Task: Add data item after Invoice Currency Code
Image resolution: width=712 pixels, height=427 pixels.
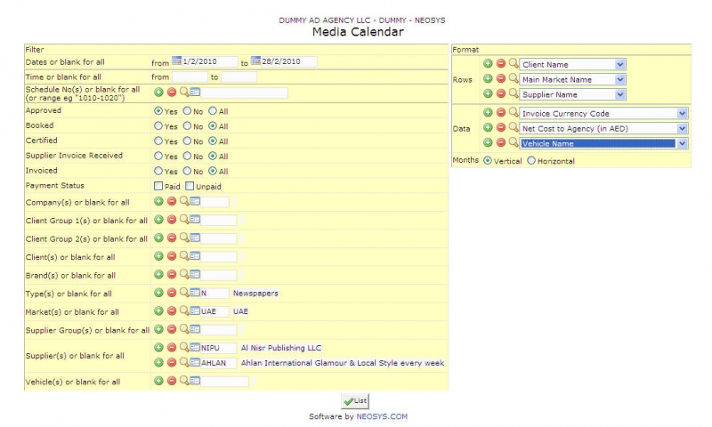Action: coord(488,113)
